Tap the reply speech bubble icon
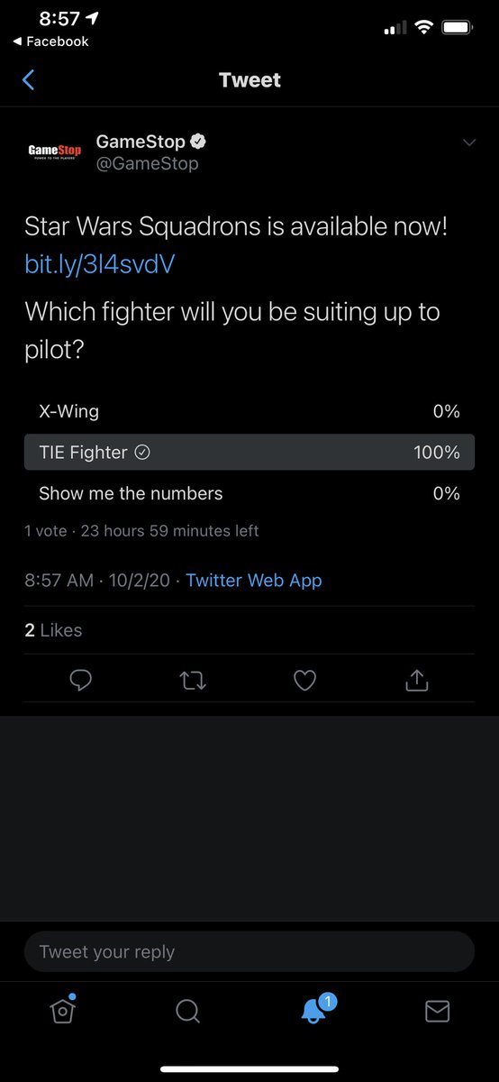Screen dimensions: 499x1082 coord(81,681)
